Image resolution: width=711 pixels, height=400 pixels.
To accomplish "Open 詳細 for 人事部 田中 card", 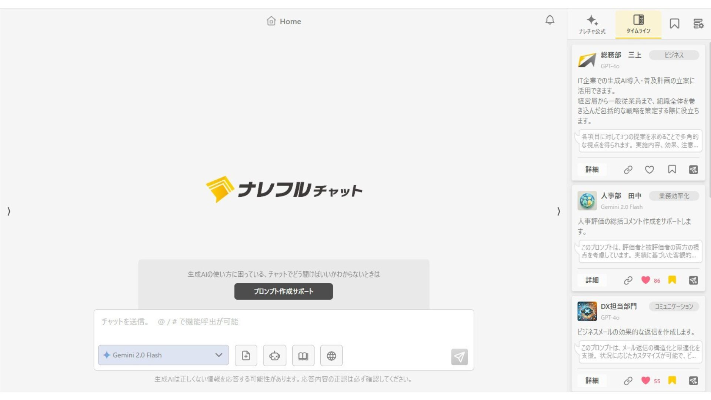I will [592, 280].
